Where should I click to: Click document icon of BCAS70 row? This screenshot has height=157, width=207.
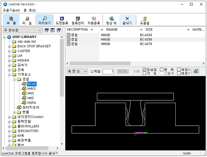[x=69, y=44]
